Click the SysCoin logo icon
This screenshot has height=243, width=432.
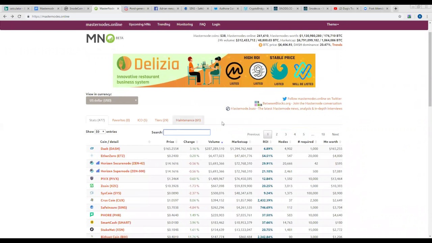pyautogui.click(x=92, y=193)
